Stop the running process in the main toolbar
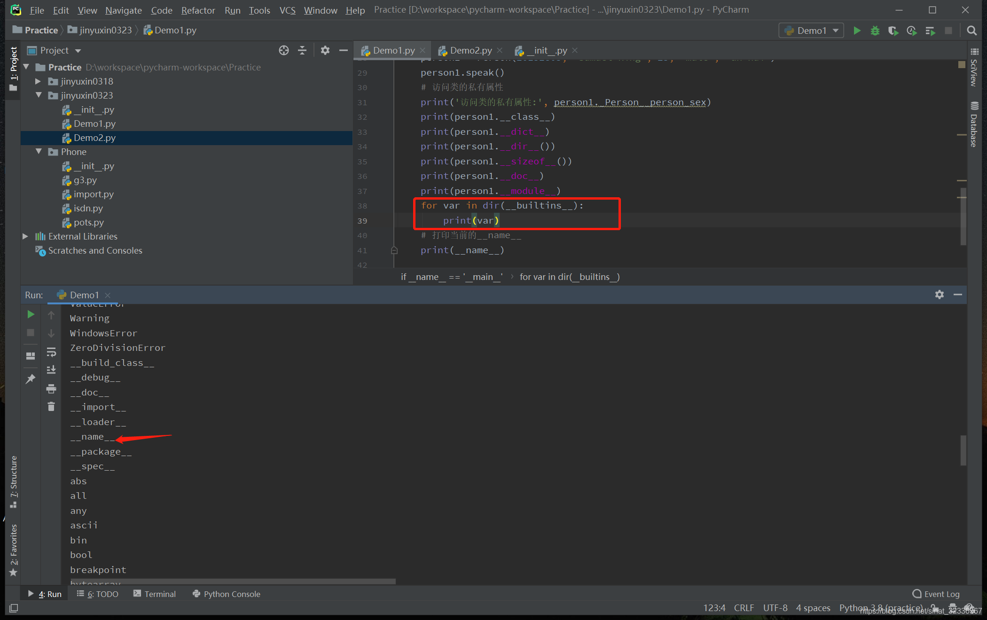The width and height of the screenshot is (987, 620). pyautogui.click(x=948, y=31)
